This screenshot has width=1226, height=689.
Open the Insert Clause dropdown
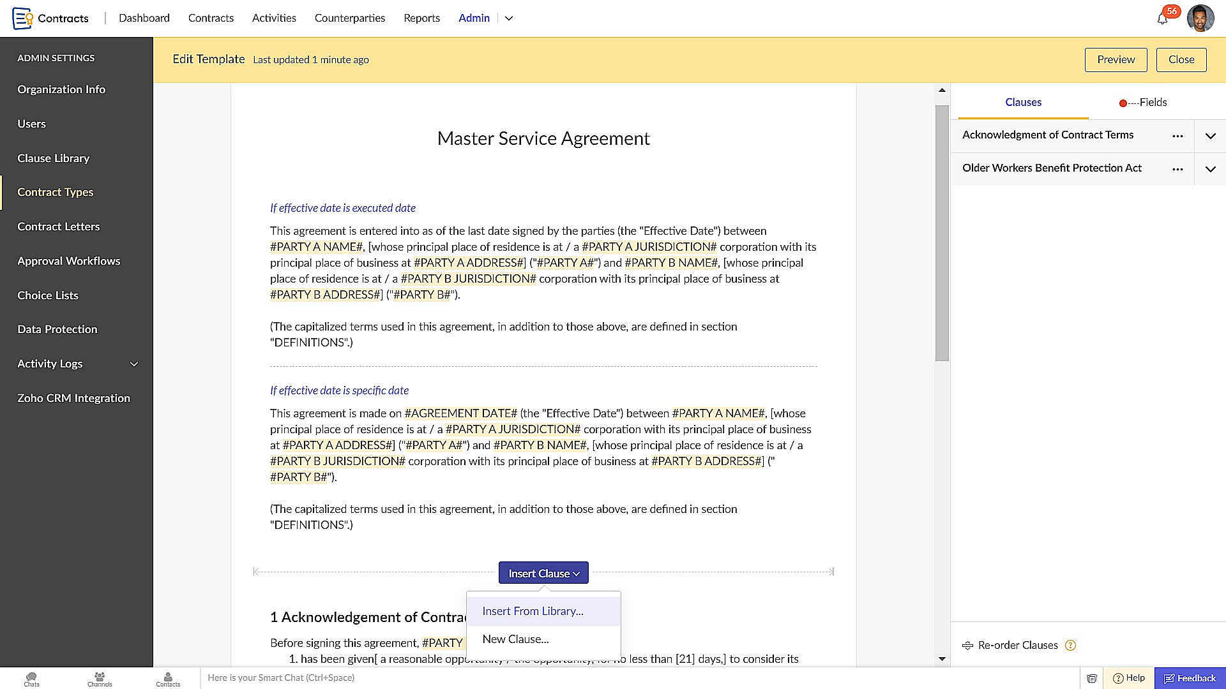pyautogui.click(x=543, y=573)
